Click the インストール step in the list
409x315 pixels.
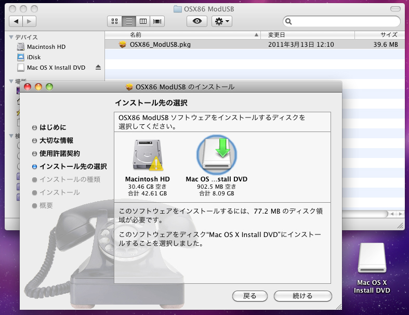point(56,193)
